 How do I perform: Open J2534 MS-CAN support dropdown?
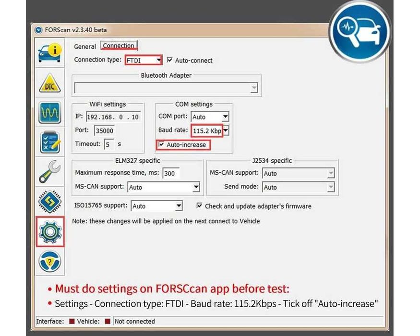(x=299, y=173)
